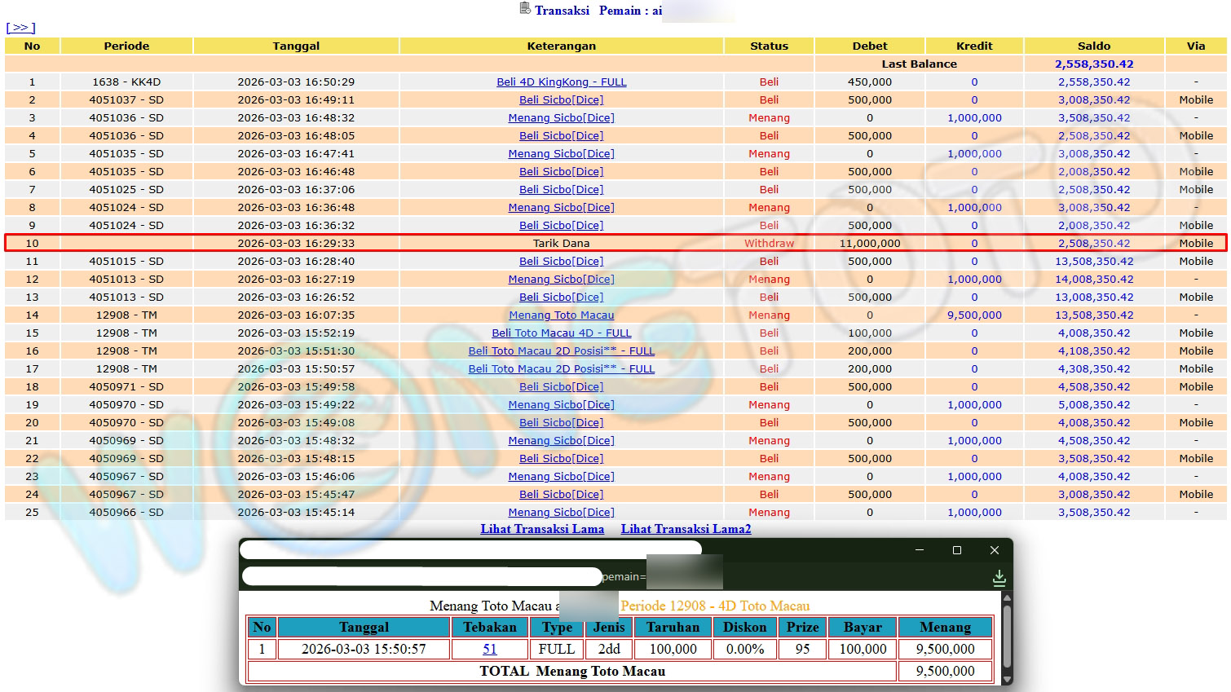Image resolution: width=1231 pixels, height=692 pixels.
Task: Expand the [>>] link at top left
Action: (20, 28)
